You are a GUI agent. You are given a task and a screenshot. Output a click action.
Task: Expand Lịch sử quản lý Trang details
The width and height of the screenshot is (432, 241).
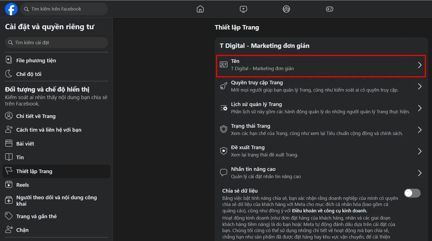click(x=420, y=108)
